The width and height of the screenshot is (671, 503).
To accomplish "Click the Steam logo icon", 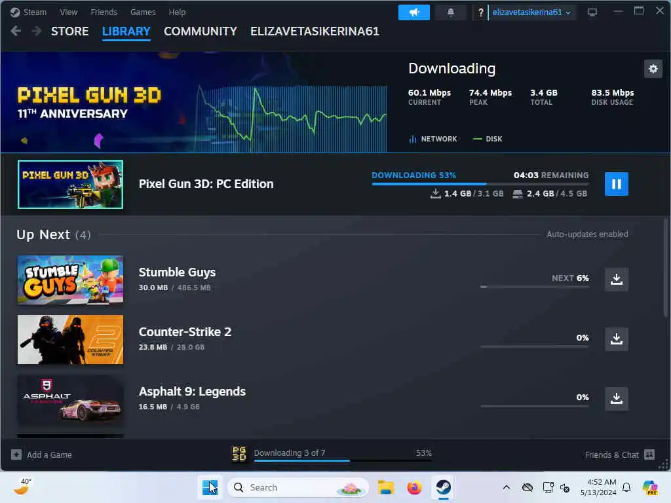I will point(15,12).
